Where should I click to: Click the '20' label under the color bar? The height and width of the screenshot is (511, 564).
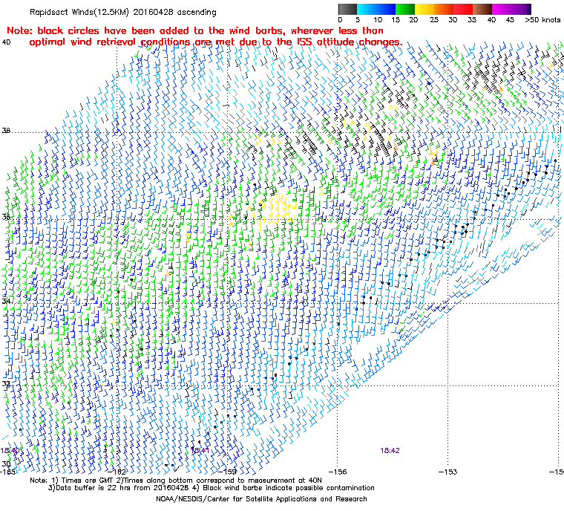[413, 20]
